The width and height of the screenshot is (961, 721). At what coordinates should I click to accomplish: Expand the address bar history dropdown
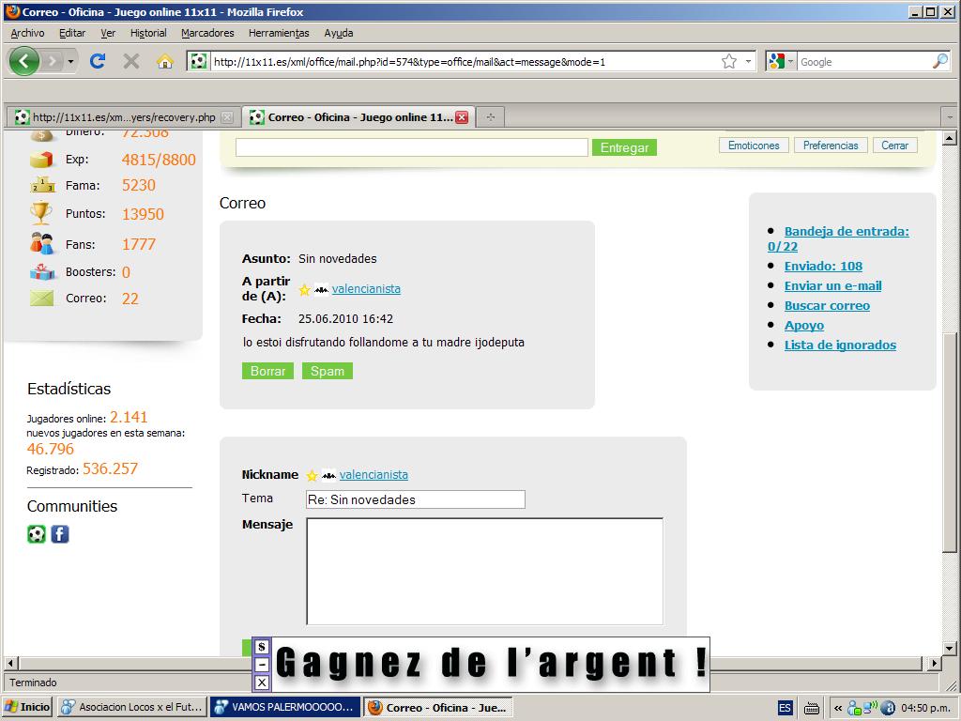pos(748,62)
